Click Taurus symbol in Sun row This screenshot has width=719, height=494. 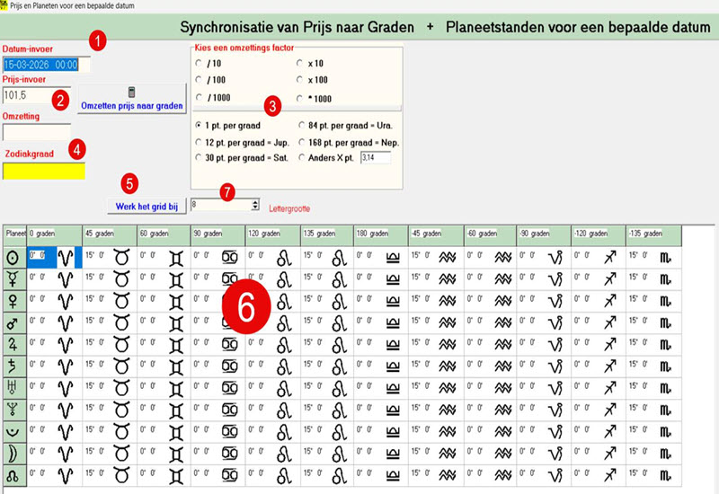(x=122, y=258)
